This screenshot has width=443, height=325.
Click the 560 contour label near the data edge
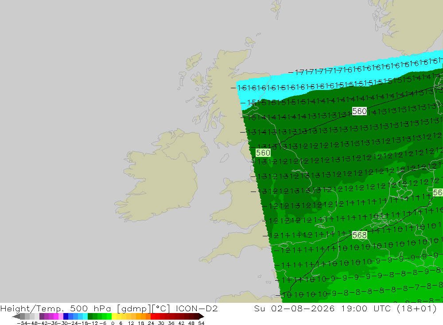click(263, 153)
